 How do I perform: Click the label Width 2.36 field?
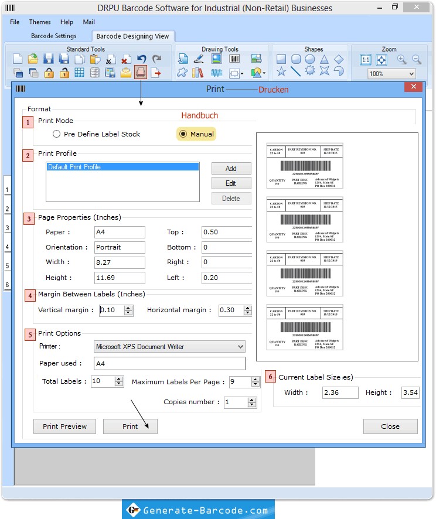[x=340, y=392]
